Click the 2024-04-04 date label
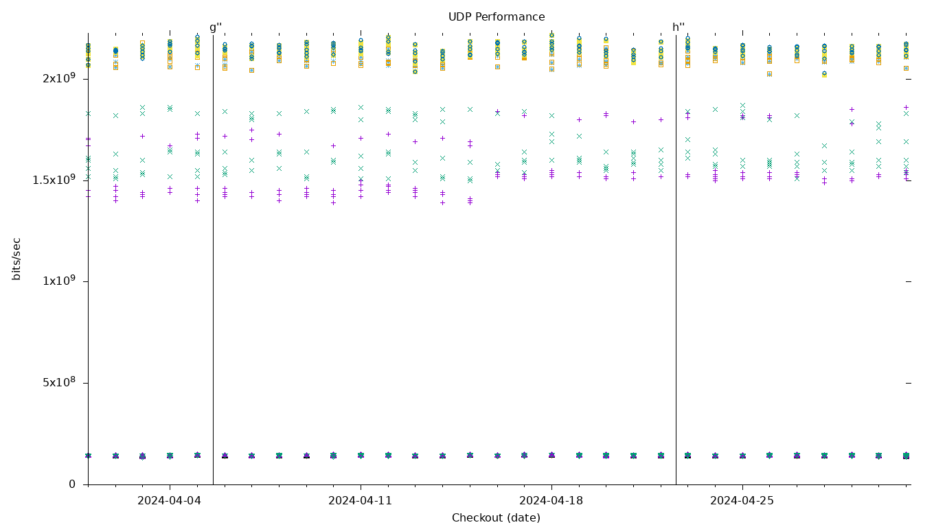 point(170,501)
